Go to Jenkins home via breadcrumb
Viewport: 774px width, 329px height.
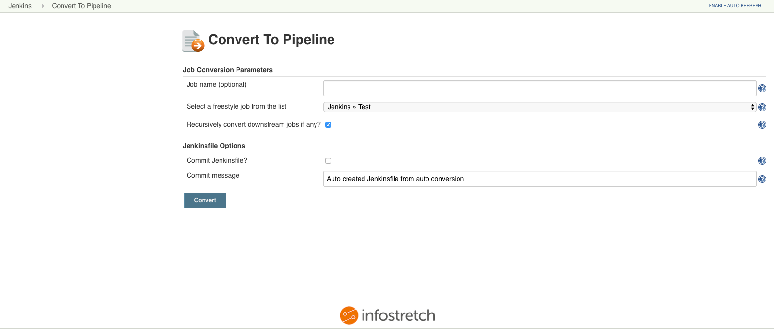(x=20, y=6)
